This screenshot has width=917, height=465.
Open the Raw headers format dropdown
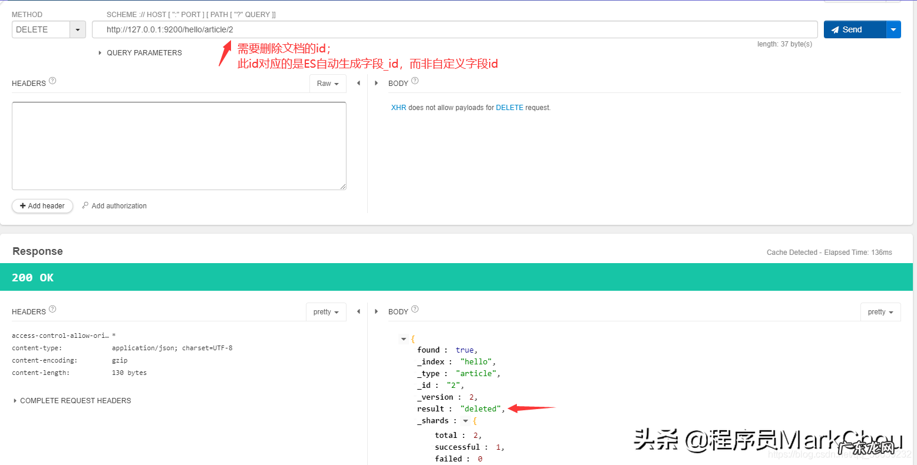click(328, 84)
